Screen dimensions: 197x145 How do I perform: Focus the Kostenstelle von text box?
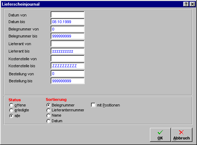coord(67,58)
